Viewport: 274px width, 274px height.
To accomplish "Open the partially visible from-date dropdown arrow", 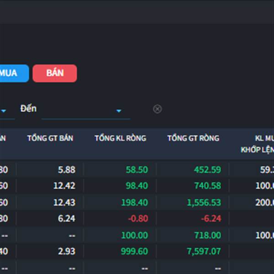I will (x=4, y=111).
